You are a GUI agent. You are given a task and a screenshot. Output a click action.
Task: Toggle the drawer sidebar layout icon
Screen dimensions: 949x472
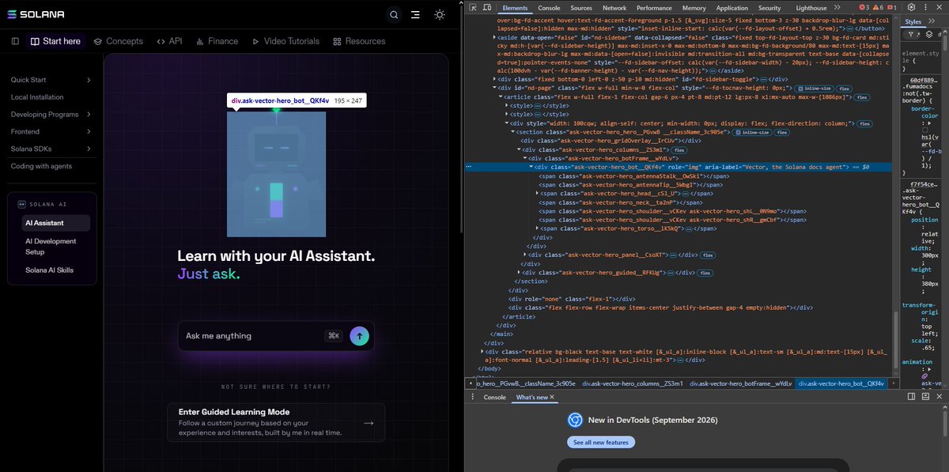pyautogui.click(x=912, y=397)
